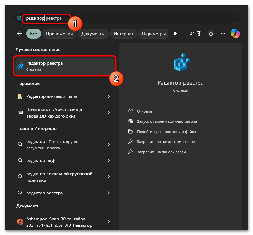Click the shield icon for Запуск от имени администратора
Screen dimensions: 253x235
130,121
